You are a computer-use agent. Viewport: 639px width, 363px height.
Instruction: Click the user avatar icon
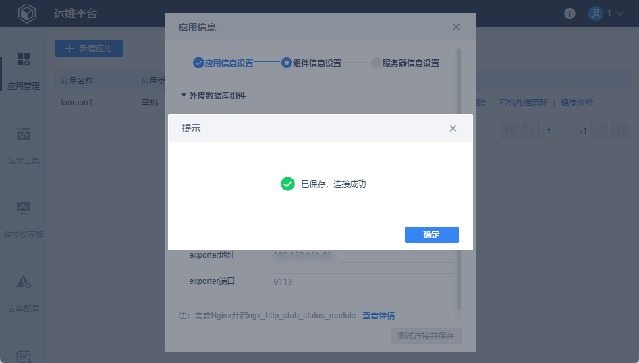click(x=596, y=13)
